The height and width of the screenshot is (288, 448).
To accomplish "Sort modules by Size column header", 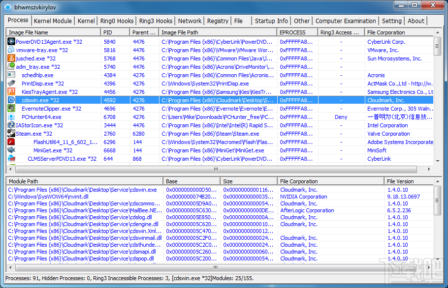I will coord(249,181).
